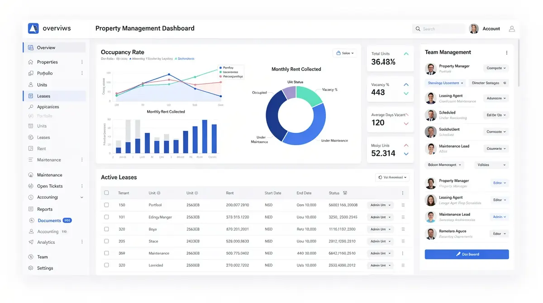This screenshot has height=303, width=543.
Task: Expand the Accounting sidebar chevron
Action: click(x=82, y=197)
